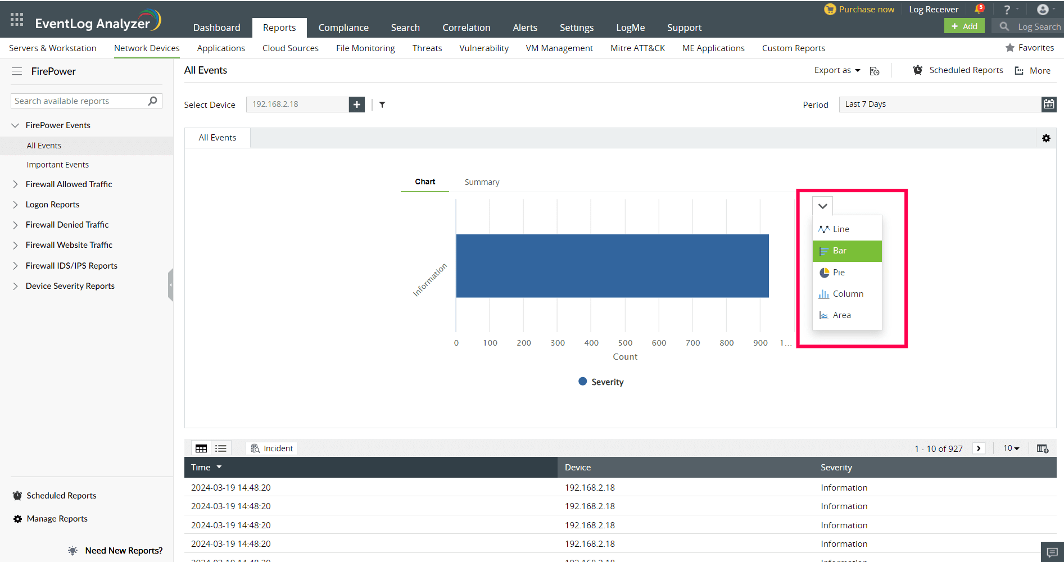Add a device with the plus button

357,105
